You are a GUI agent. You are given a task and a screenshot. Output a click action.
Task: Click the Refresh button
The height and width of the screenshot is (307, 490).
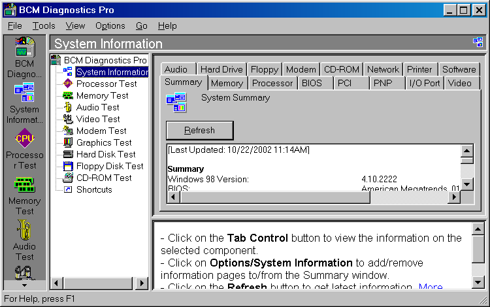(x=200, y=130)
